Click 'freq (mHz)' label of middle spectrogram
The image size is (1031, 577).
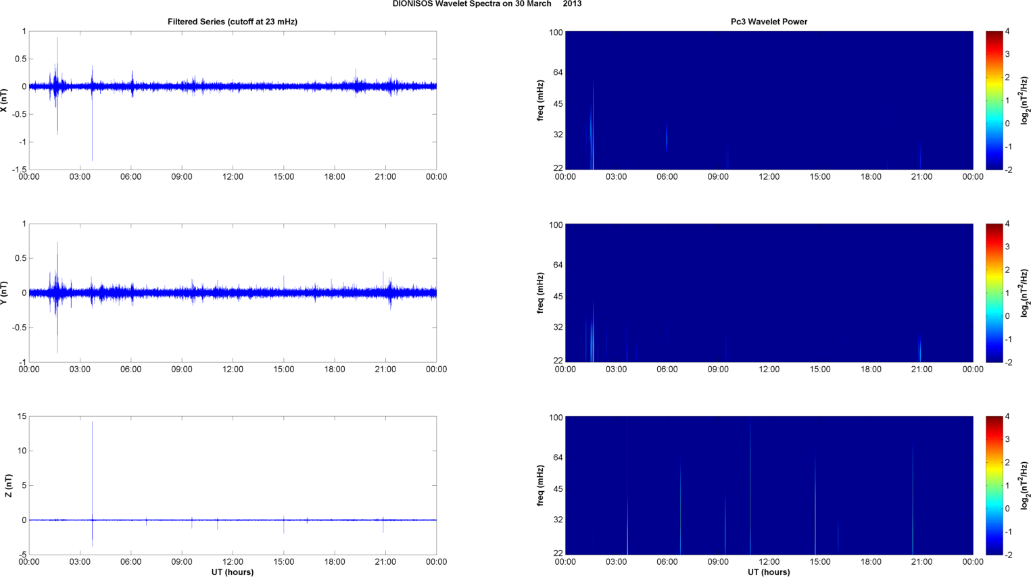540,293
